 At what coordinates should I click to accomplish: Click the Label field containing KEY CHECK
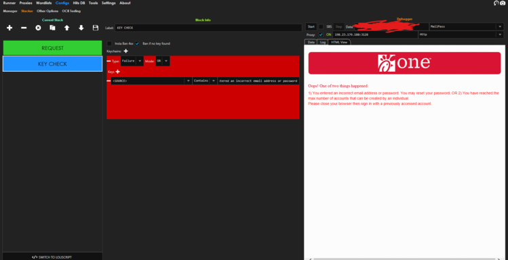click(x=208, y=28)
